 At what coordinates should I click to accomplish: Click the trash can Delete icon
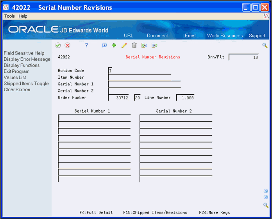point(134,45)
